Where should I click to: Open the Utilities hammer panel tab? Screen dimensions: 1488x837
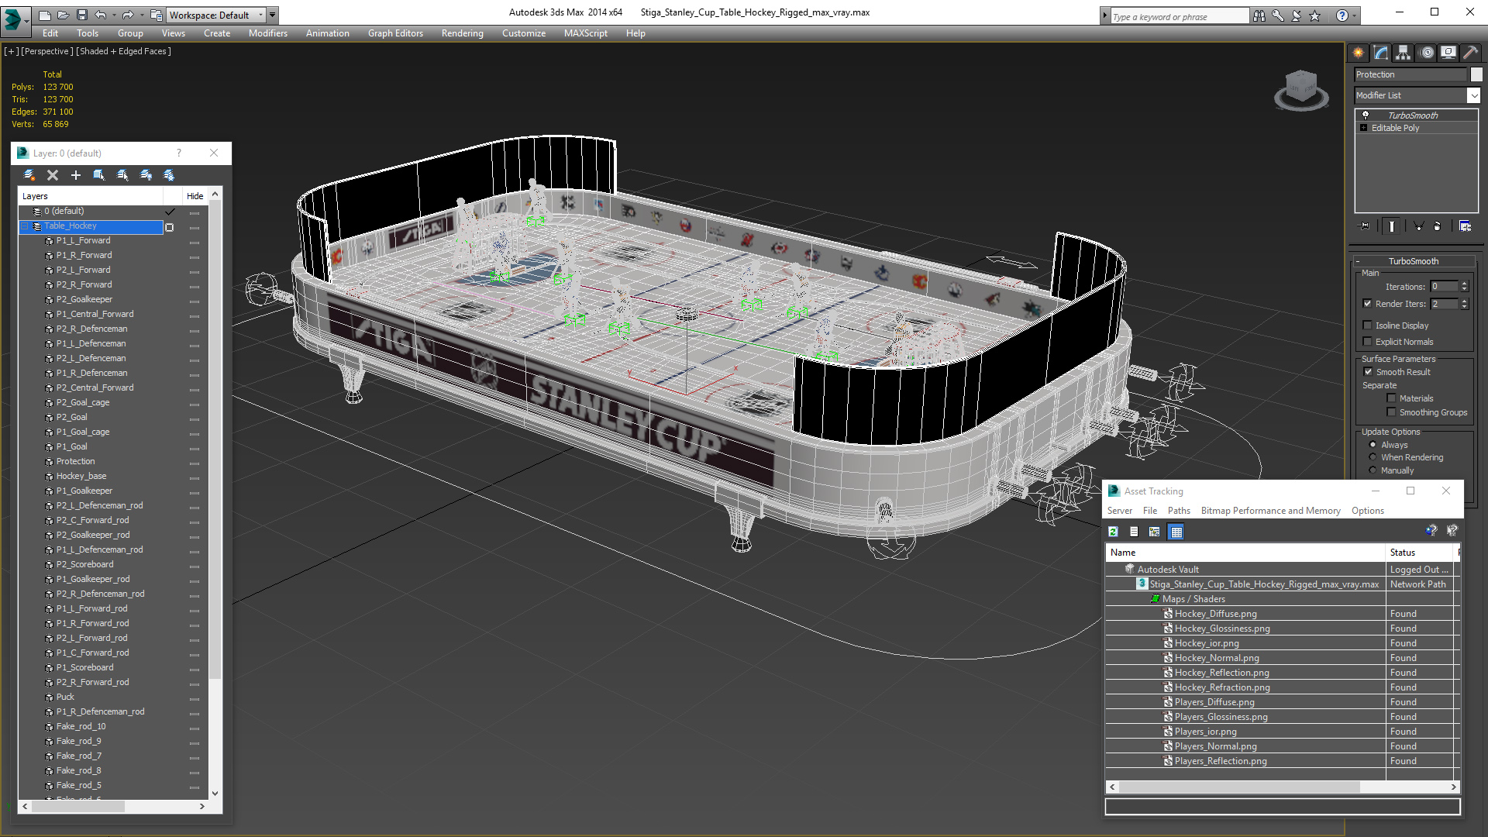1470,53
